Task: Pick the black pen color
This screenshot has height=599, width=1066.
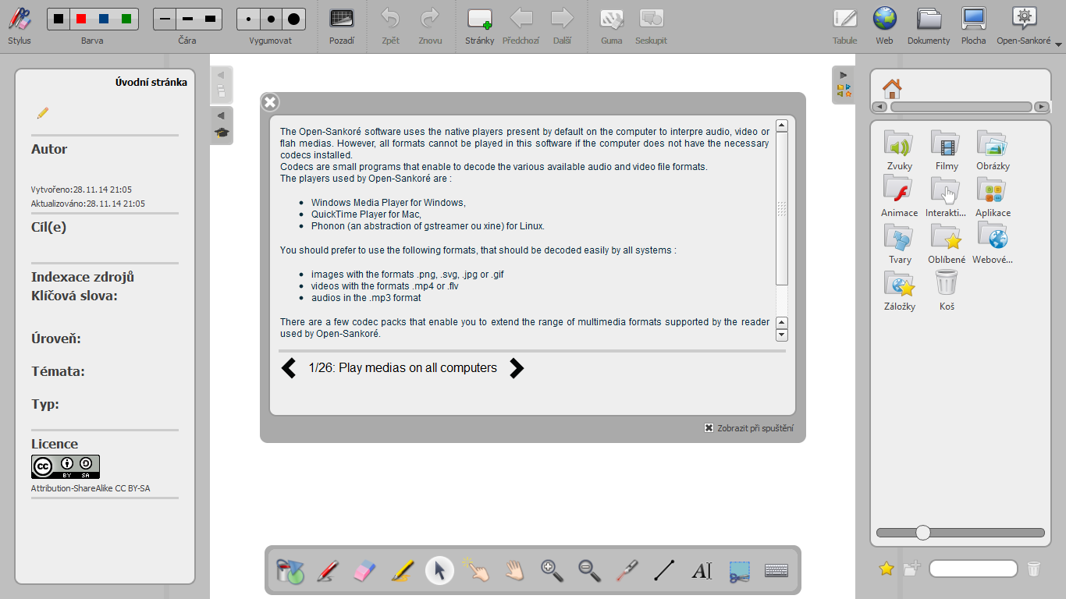Action: click(59, 19)
